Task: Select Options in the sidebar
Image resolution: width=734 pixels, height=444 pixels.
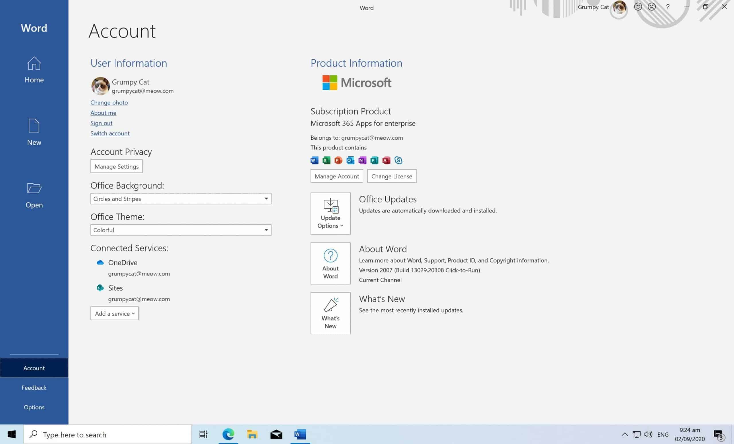Action: [34, 407]
